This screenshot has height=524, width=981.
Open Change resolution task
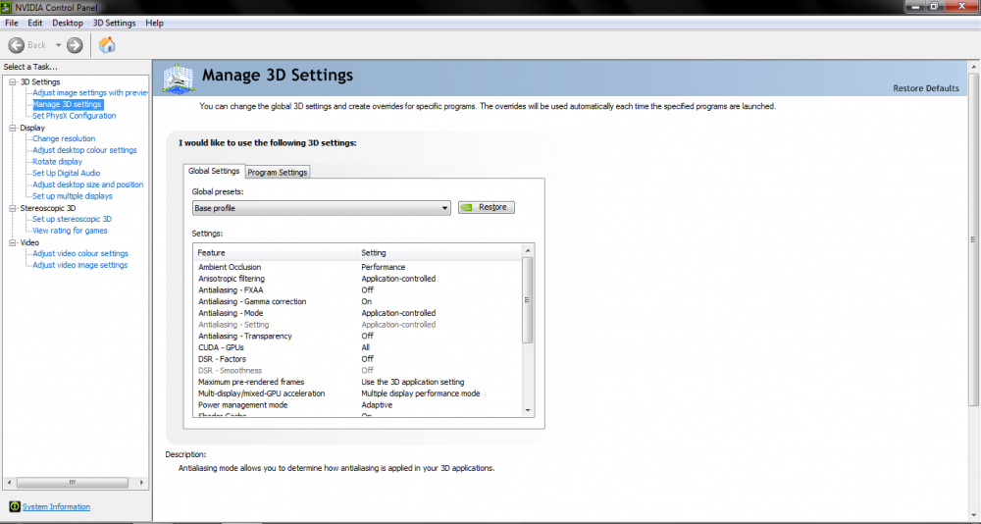tap(64, 138)
